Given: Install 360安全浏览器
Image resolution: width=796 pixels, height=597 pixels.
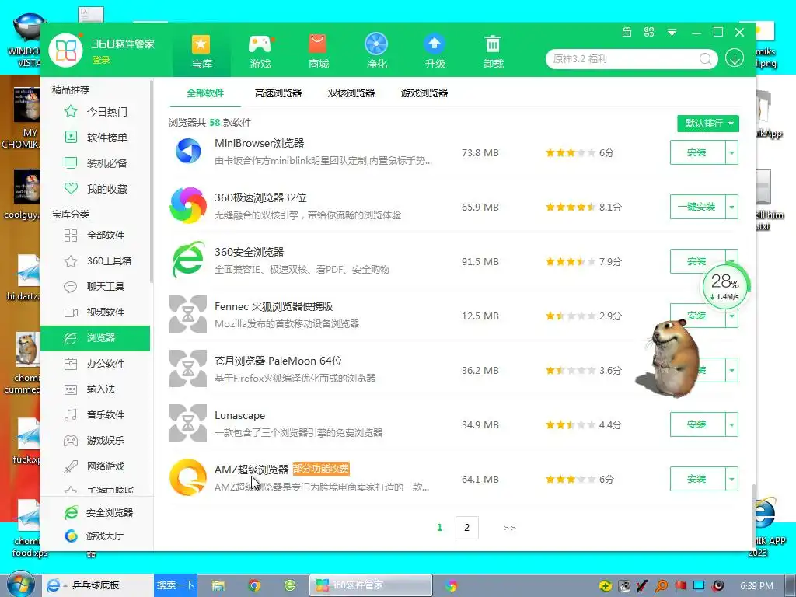Looking at the screenshot, I should coord(696,261).
